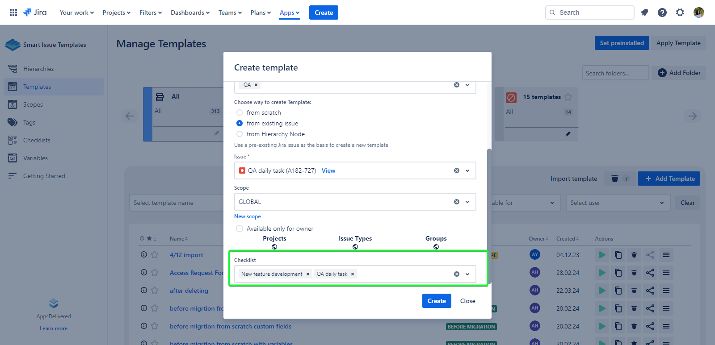715x345 pixels.
Task: Click the notifications icon in top bar
Action: (x=644, y=12)
